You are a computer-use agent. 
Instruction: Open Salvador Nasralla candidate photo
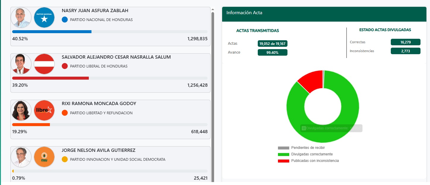[x=21, y=64]
